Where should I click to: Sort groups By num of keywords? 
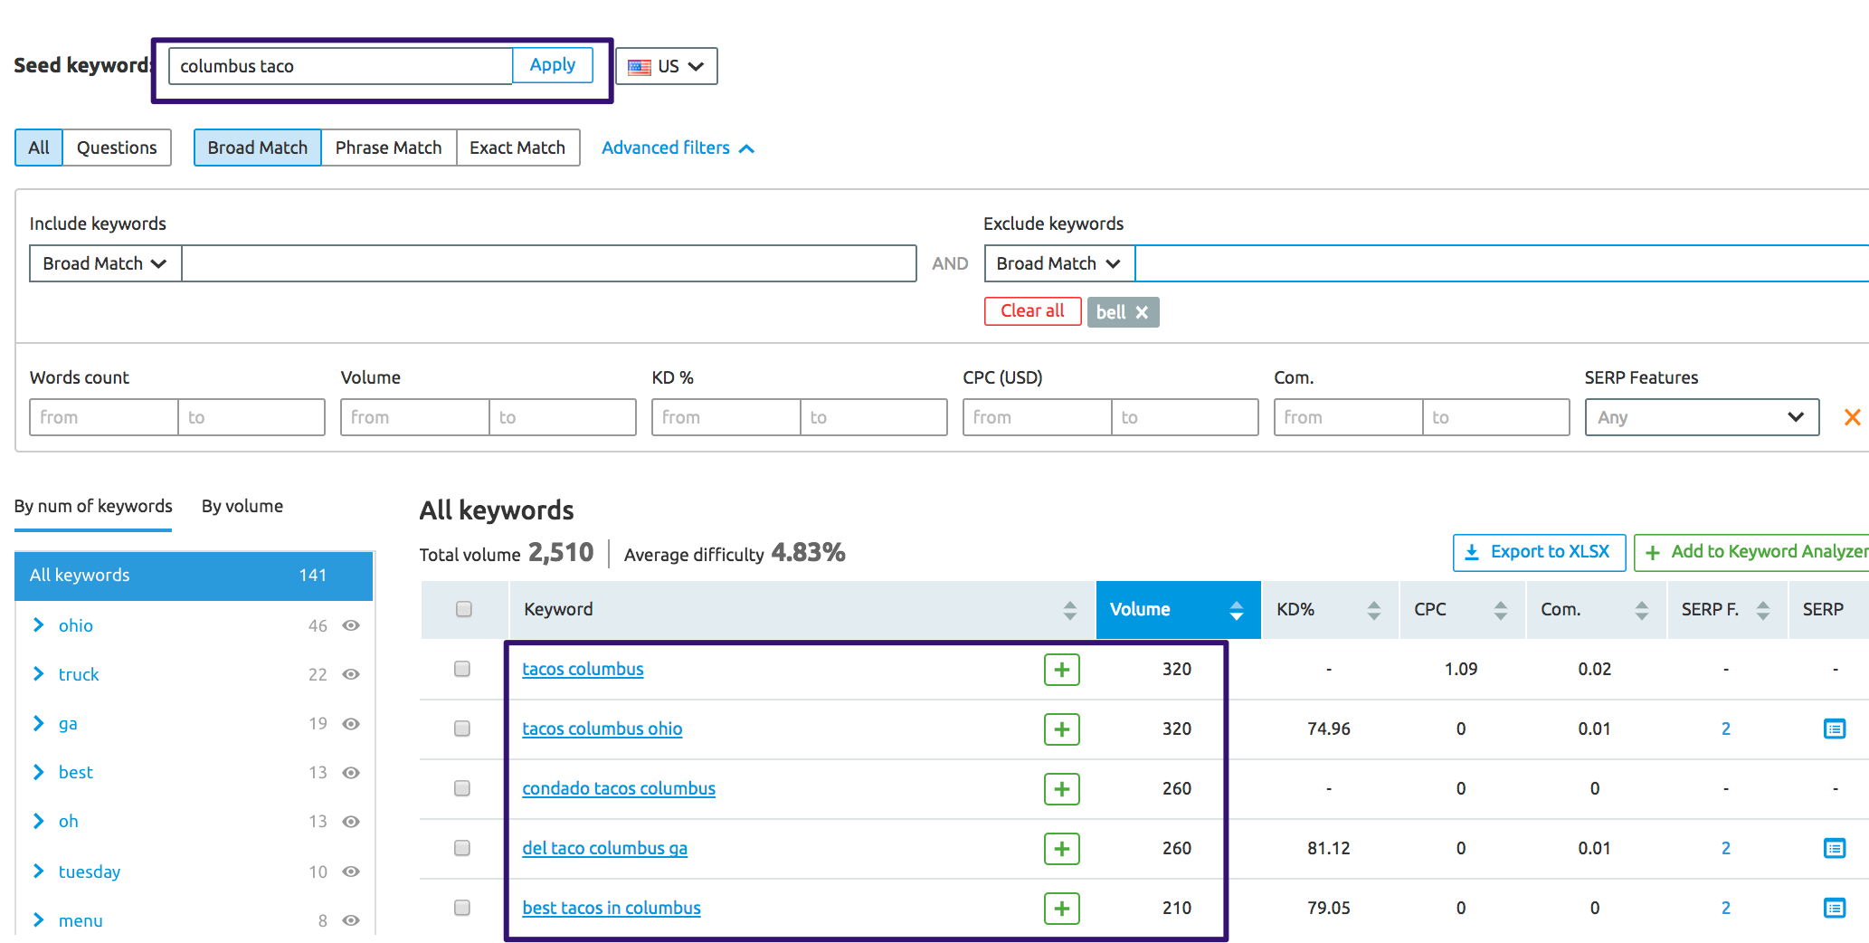[93, 506]
